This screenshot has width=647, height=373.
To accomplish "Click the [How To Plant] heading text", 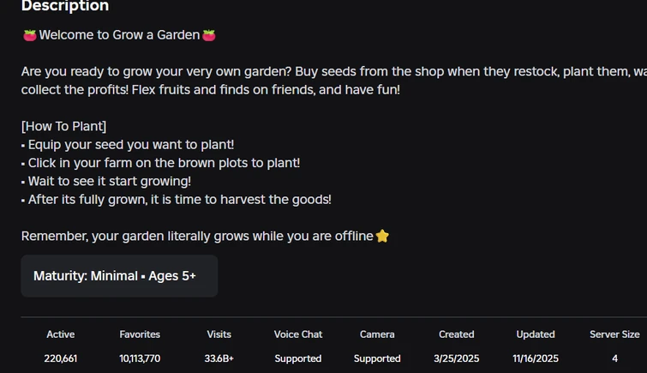I will click(x=64, y=126).
